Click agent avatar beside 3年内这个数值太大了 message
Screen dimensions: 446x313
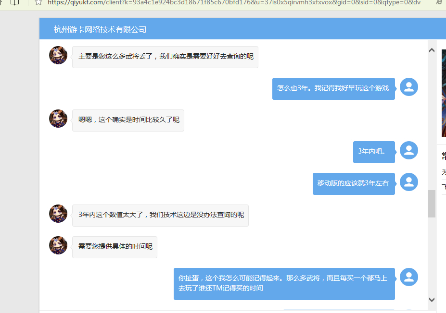pyautogui.click(x=58, y=214)
